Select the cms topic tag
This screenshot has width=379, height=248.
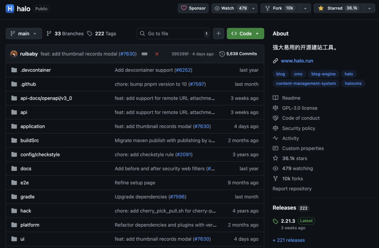[298, 74]
